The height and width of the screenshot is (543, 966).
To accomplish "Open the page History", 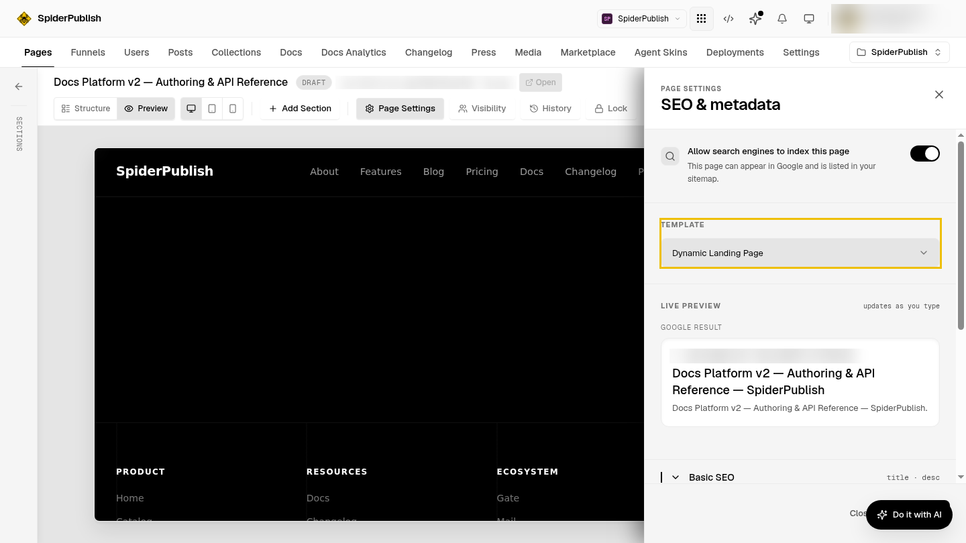I will click(550, 109).
